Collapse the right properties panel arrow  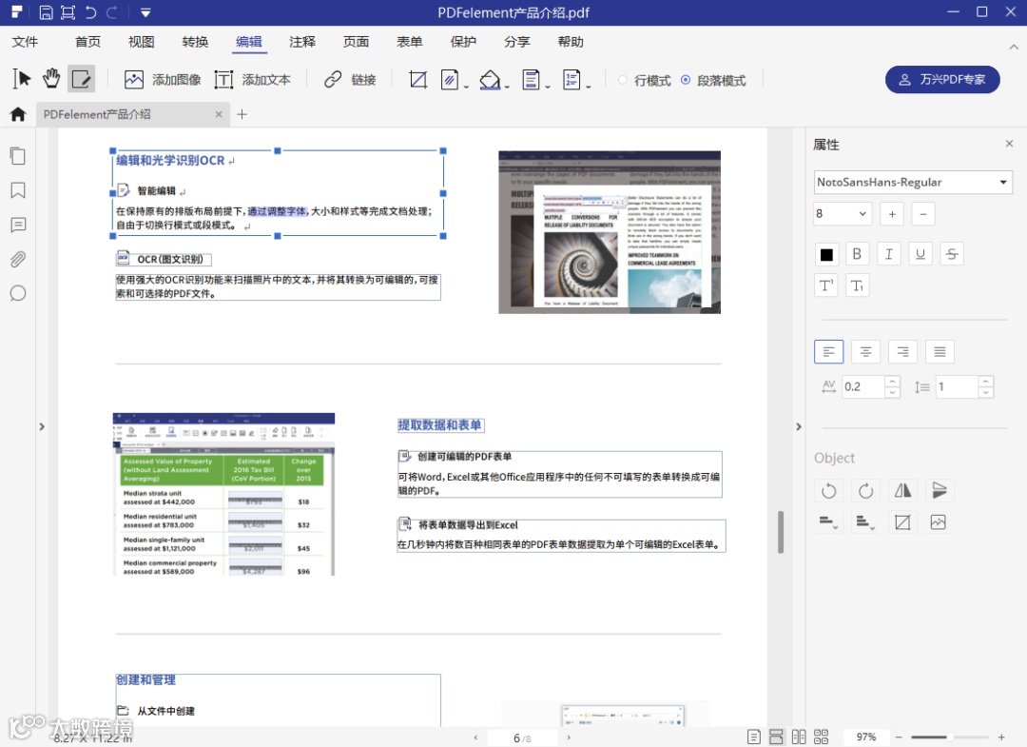click(x=799, y=426)
